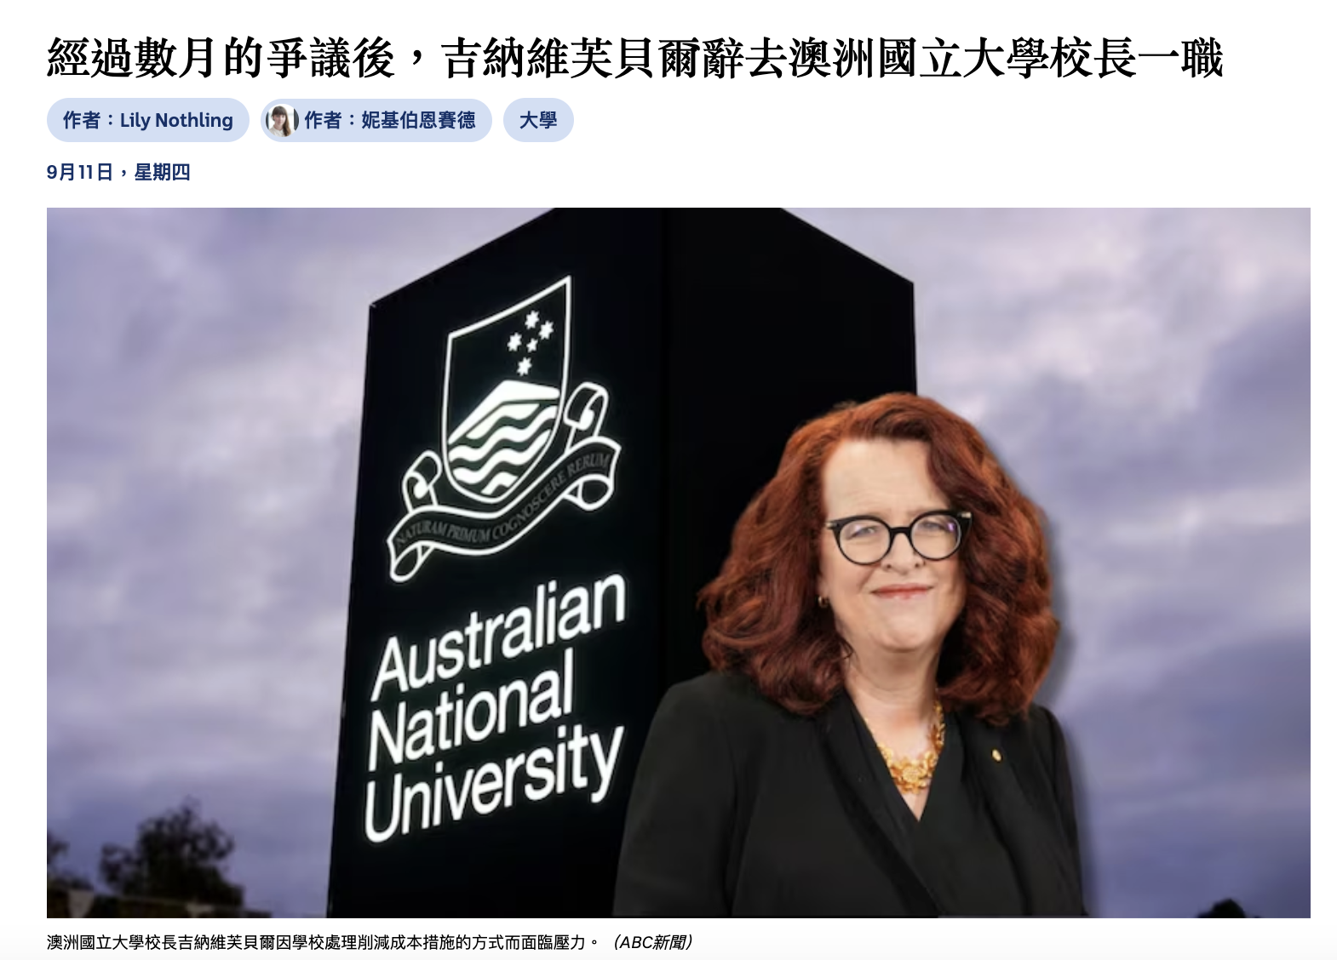Open author page for Lily Nothling

tap(147, 120)
